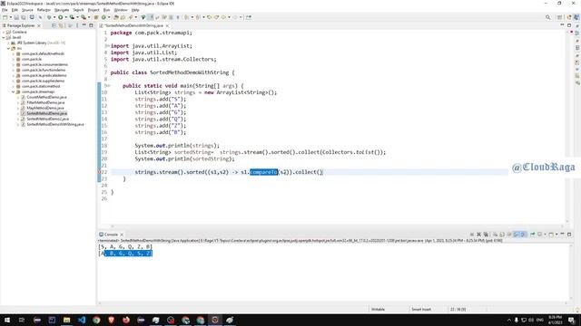581x326 pixels.
Task: Toggle Link with Editor in Package Explorer
Action: tap(61, 25)
